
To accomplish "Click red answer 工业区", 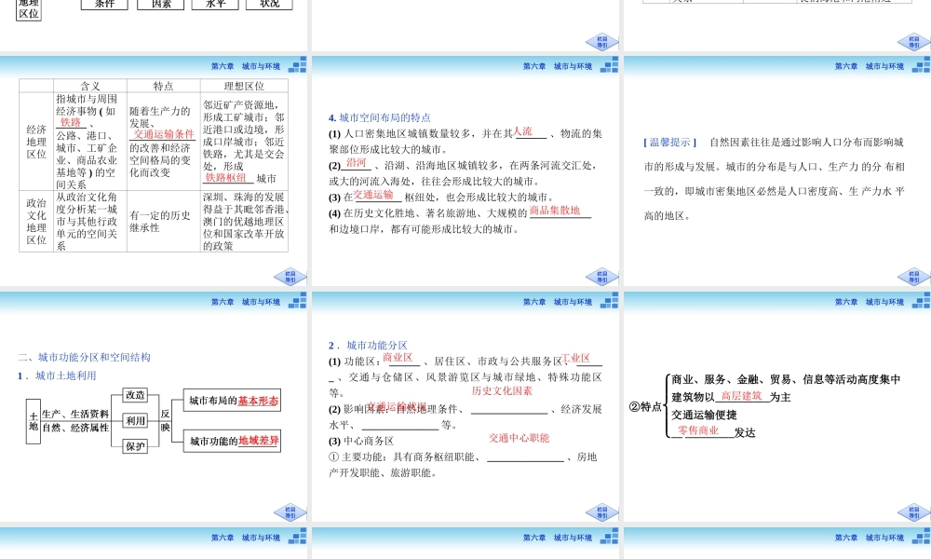I will 576,358.
